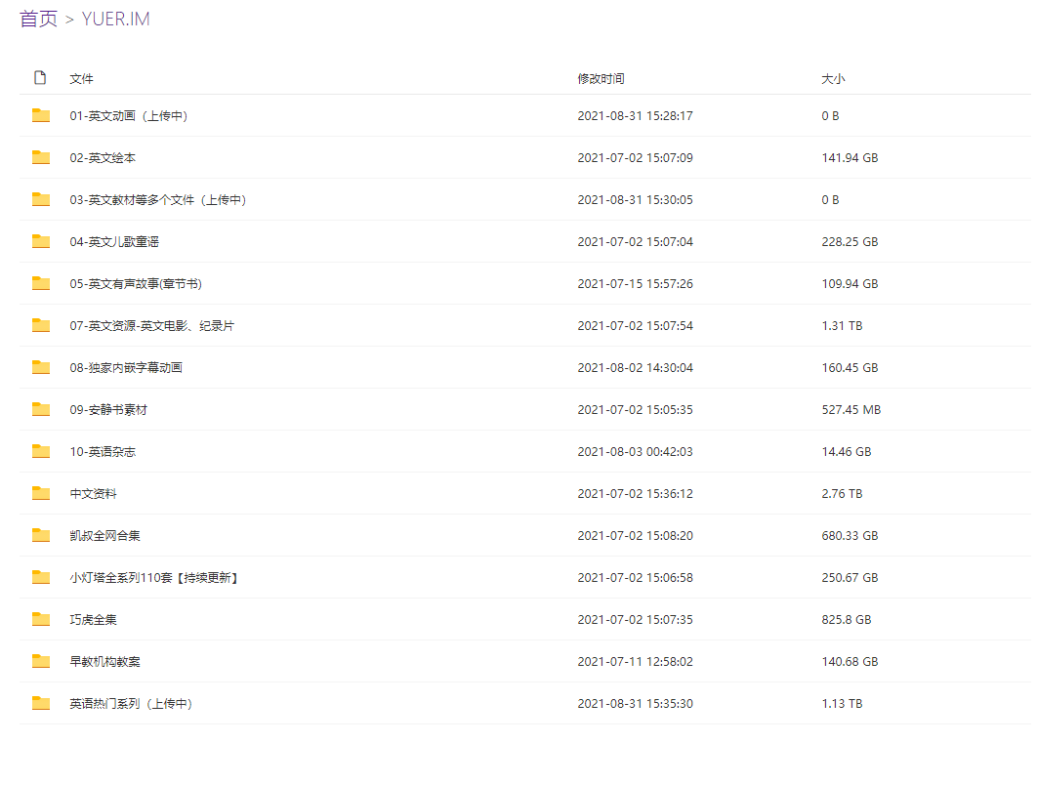The height and width of the screenshot is (785, 1037).
Task: Open folder 凯叔全网合集
Action: [x=104, y=536]
